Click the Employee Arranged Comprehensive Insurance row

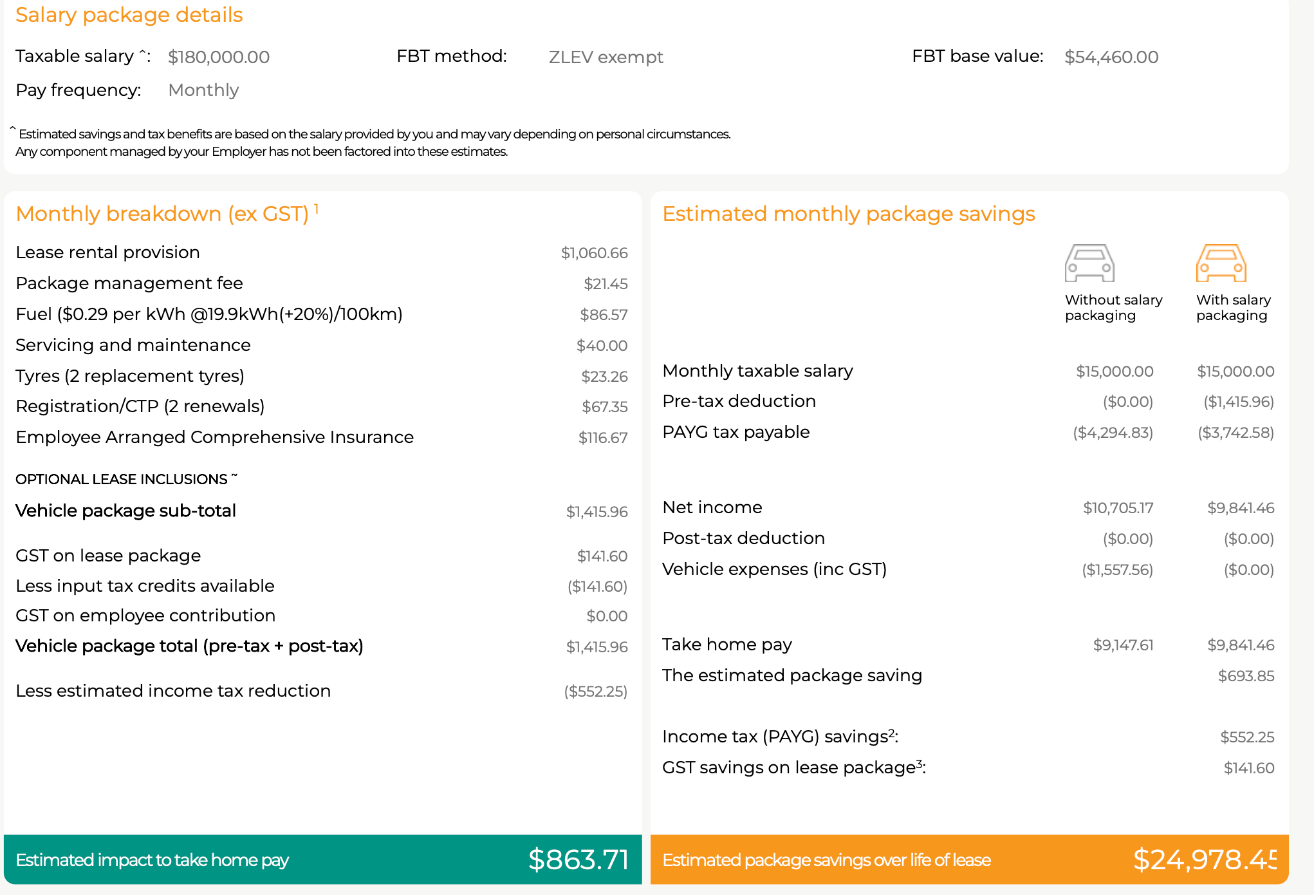214,437
